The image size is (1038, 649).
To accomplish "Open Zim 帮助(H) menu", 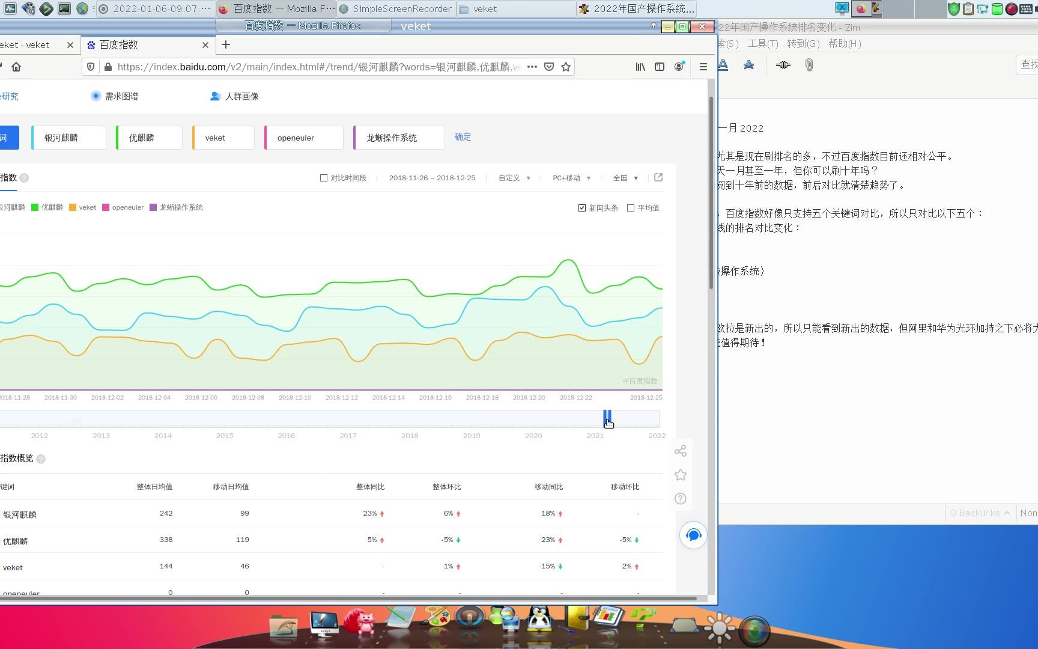I will [x=845, y=43].
